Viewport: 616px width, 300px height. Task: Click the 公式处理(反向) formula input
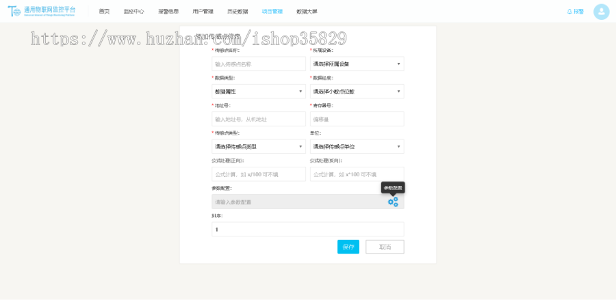[357, 174]
